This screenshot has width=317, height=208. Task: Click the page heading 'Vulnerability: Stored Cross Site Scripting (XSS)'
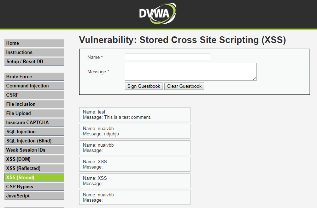click(182, 40)
